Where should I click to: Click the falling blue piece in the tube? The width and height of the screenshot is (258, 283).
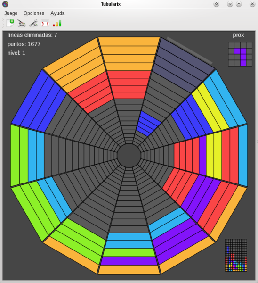[x=148, y=124]
